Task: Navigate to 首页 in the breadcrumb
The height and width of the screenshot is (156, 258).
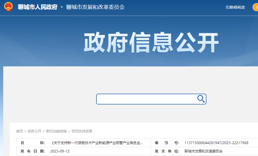Action: point(19,131)
